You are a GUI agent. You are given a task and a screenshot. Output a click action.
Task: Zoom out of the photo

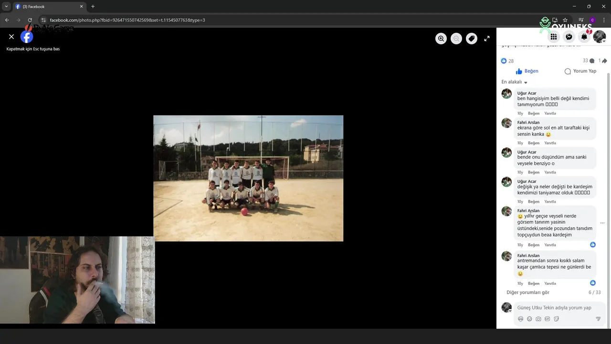456,39
